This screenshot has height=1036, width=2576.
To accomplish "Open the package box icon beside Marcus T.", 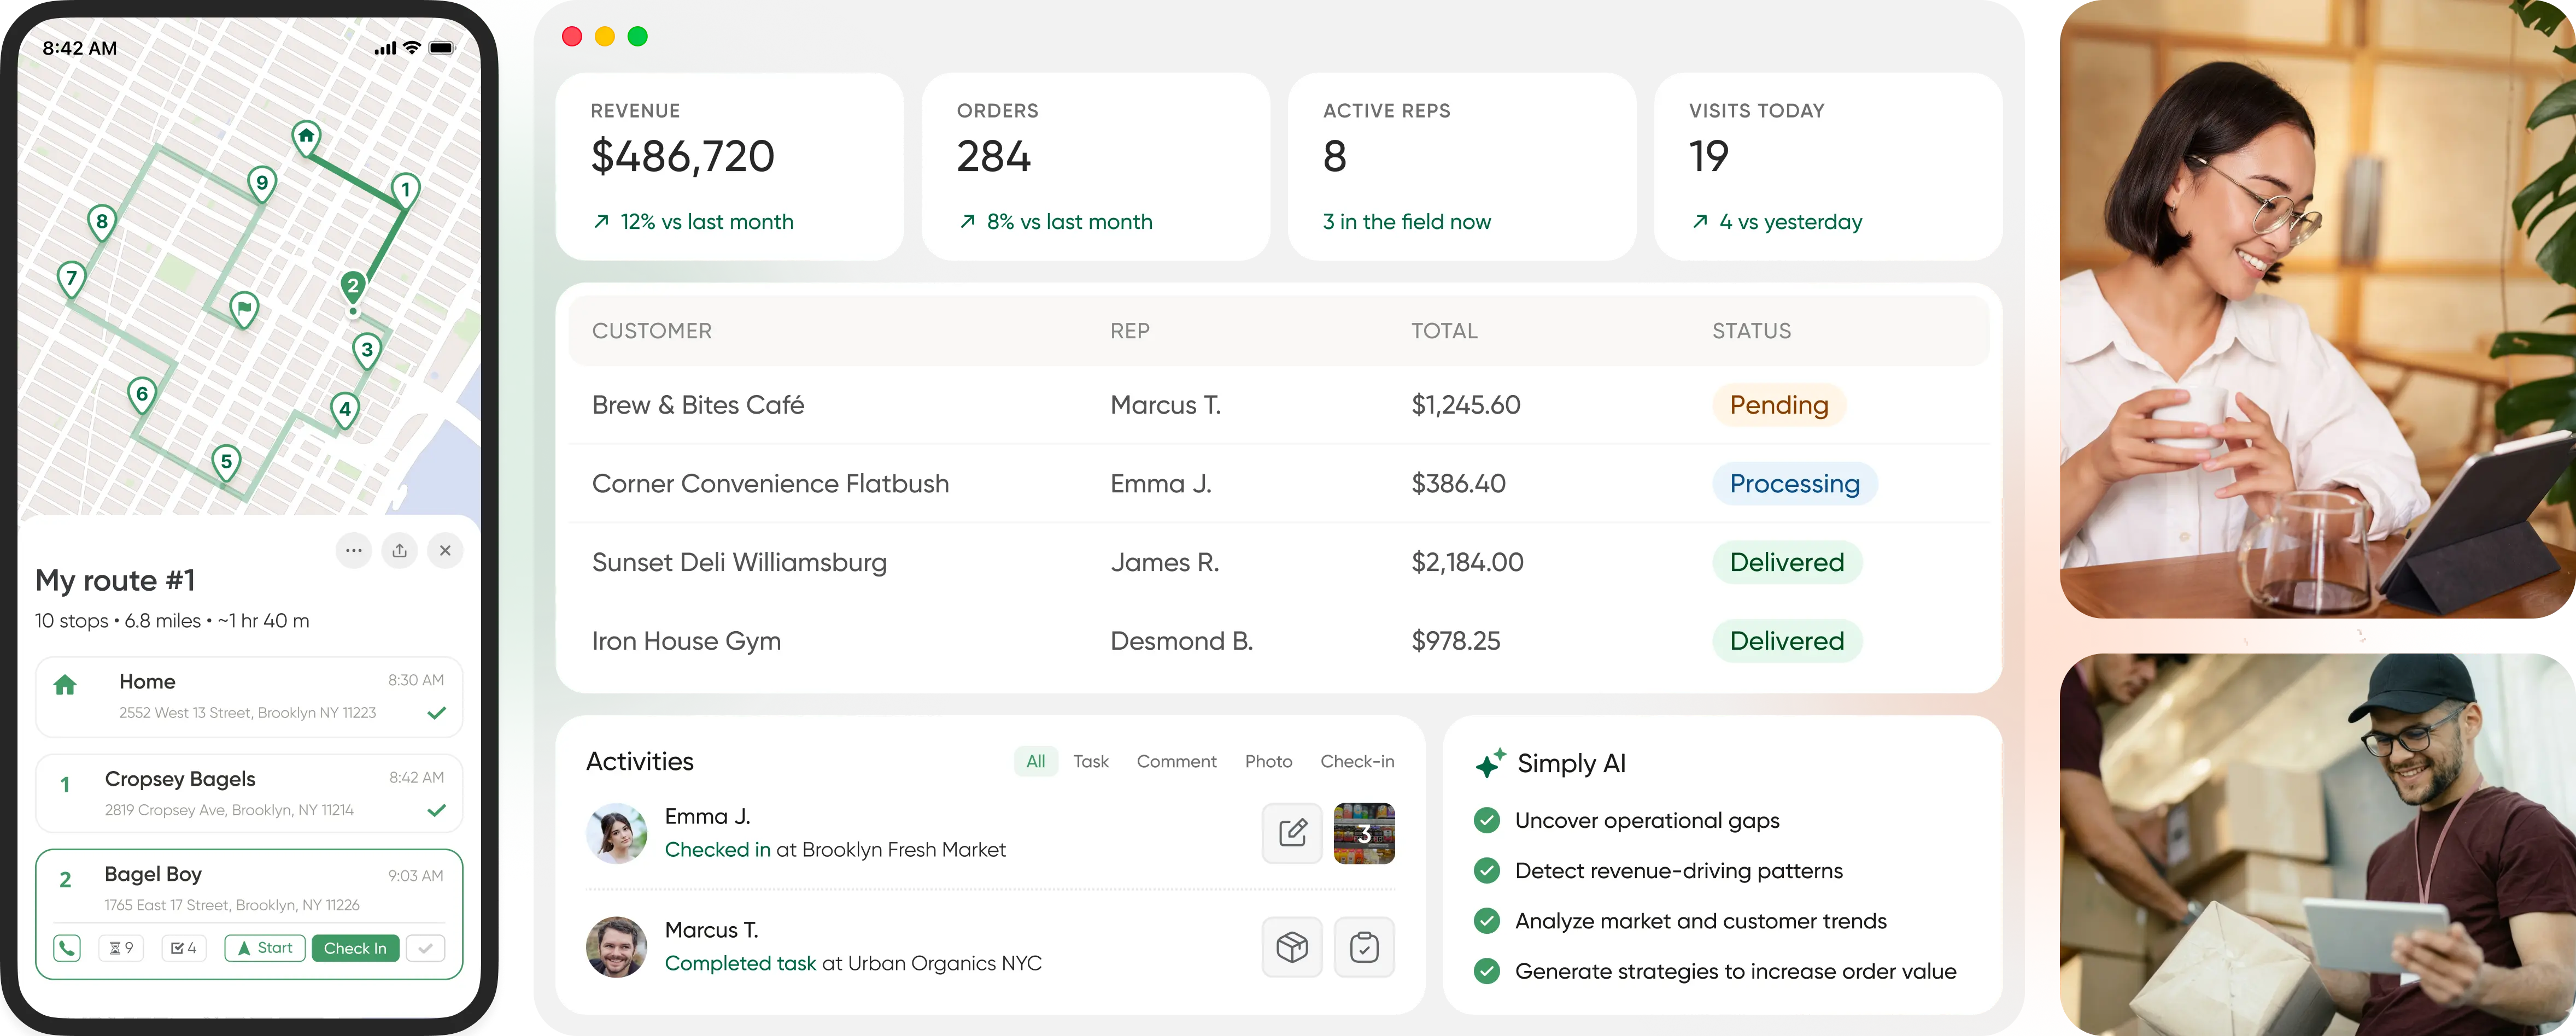I will point(1292,946).
